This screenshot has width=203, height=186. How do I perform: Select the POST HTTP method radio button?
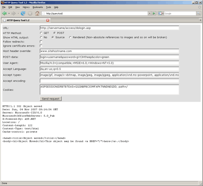(55, 33)
